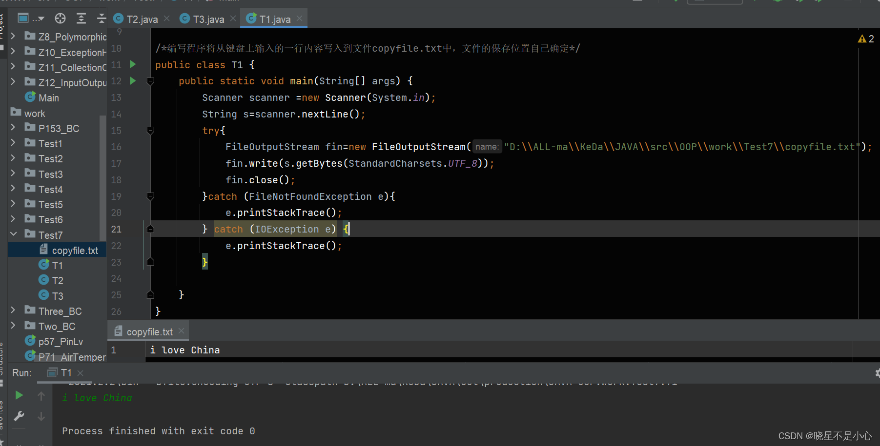Click the run icon beside the main method
The height and width of the screenshot is (446, 880).
pos(132,81)
